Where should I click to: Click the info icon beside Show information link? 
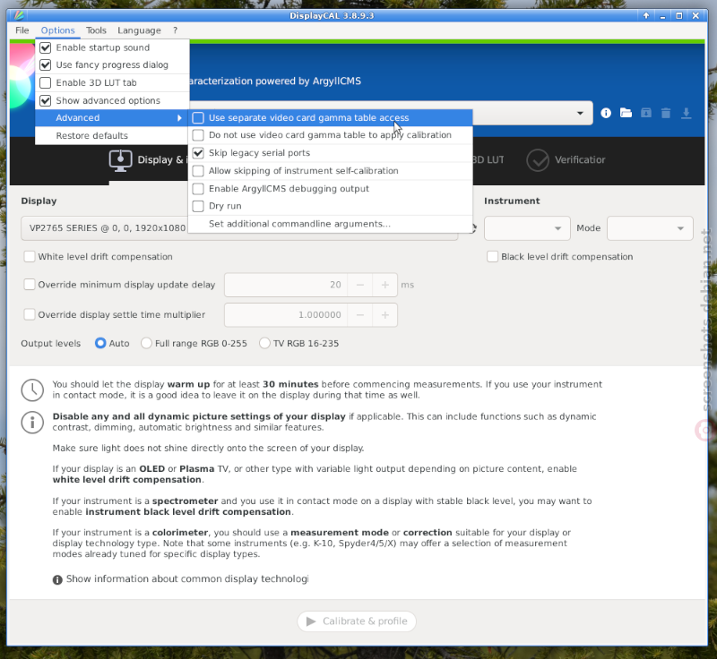(57, 579)
